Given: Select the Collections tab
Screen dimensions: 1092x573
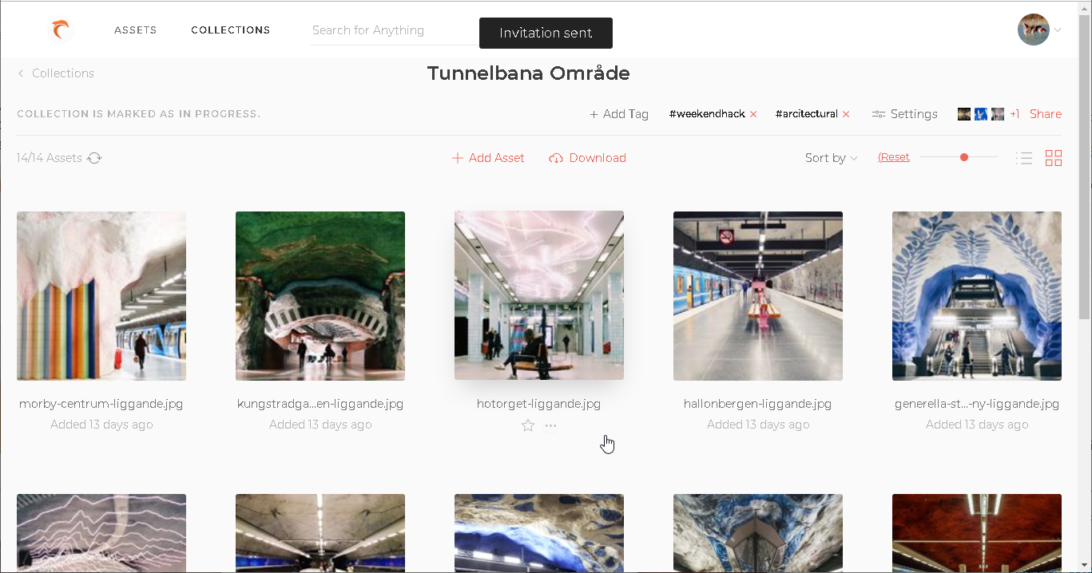Looking at the screenshot, I should pos(230,30).
